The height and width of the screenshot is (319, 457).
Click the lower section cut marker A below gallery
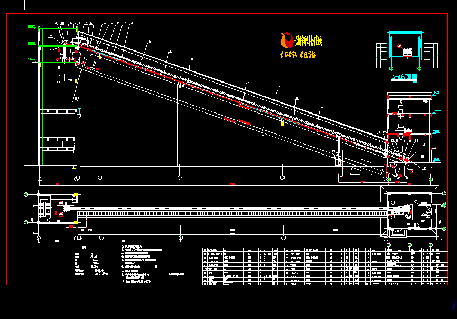coord(263,135)
